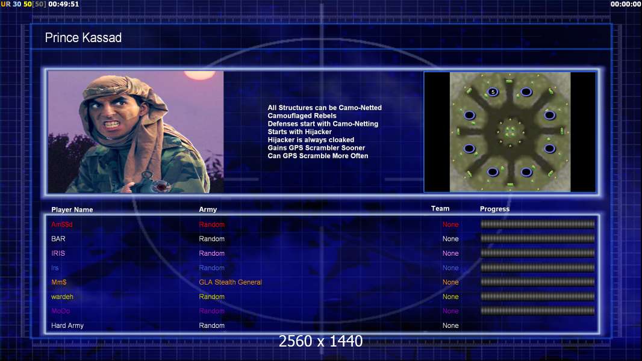Click "Camouflaged Rebels" ability line
This screenshot has height=361, width=642.
coord(302,116)
